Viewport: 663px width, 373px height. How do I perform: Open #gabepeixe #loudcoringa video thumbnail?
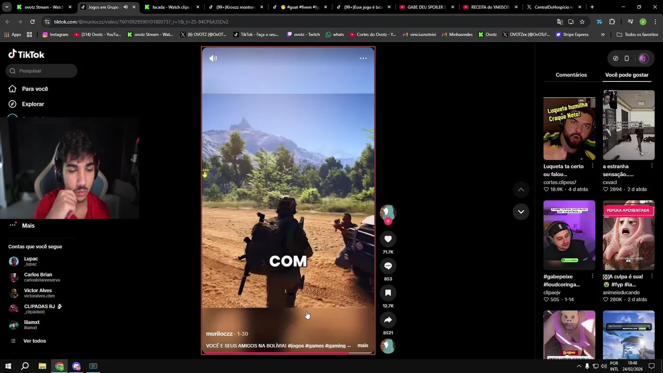click(569, 236)
